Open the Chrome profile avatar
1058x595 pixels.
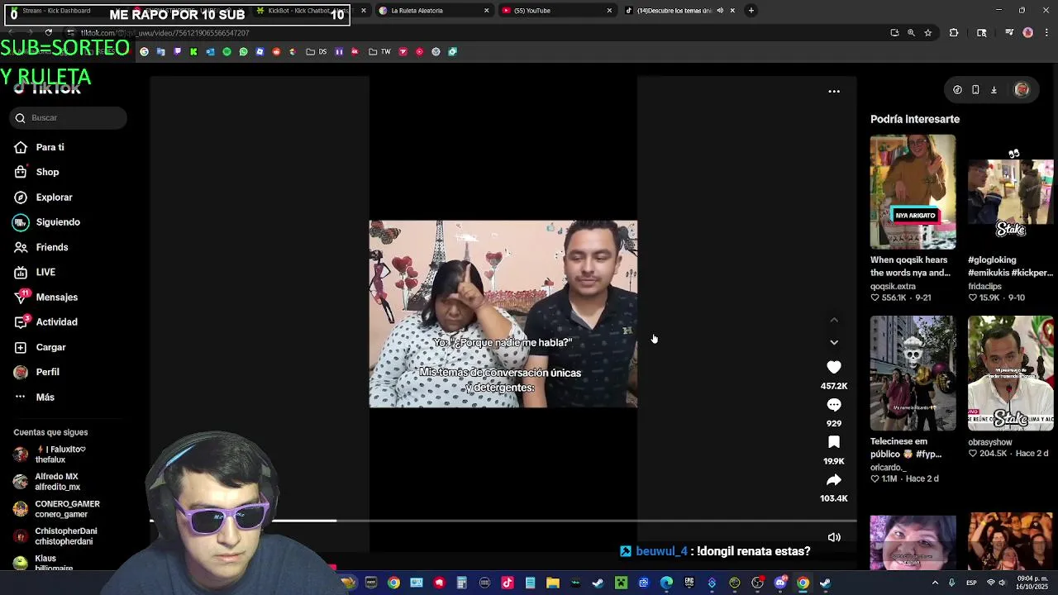click(x=1028, y=33)
